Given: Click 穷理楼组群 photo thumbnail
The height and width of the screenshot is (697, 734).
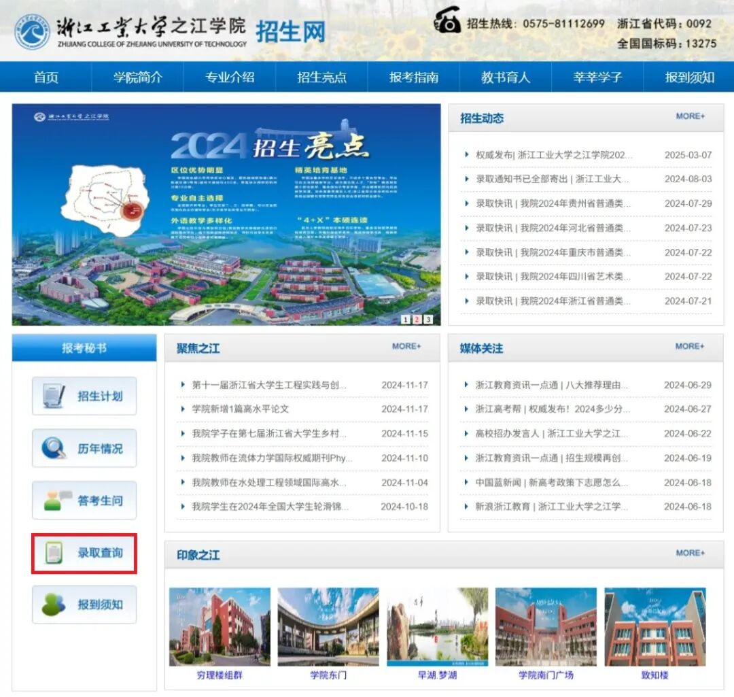Looking at the screenshot, I should click(x=220, y=627).
